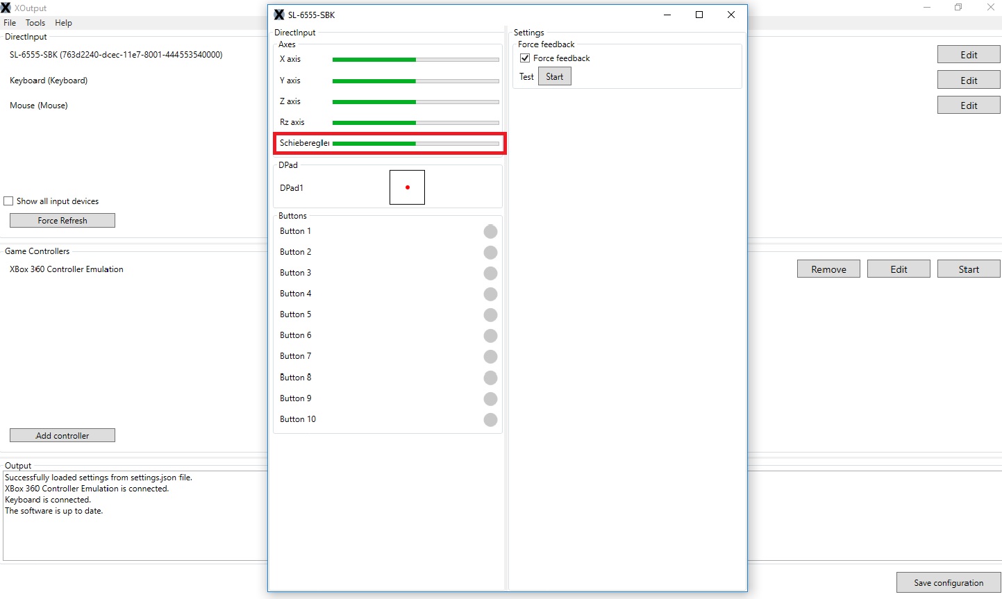The height and width of the screenshot is (599, 1002).
Task: Save the current configuration
Action: point(947,582)
